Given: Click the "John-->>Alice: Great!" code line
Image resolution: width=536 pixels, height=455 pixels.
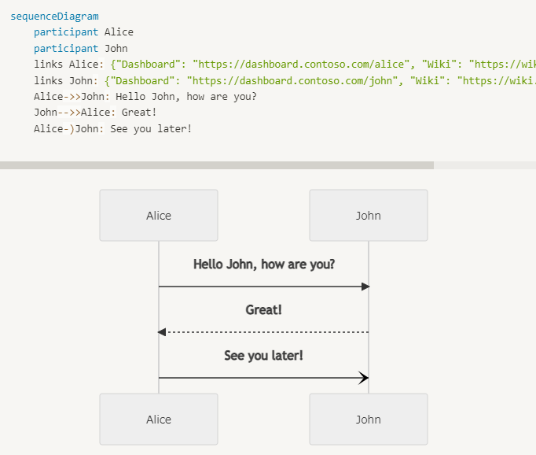Looking at the screenshot, I should pos(95,113).
